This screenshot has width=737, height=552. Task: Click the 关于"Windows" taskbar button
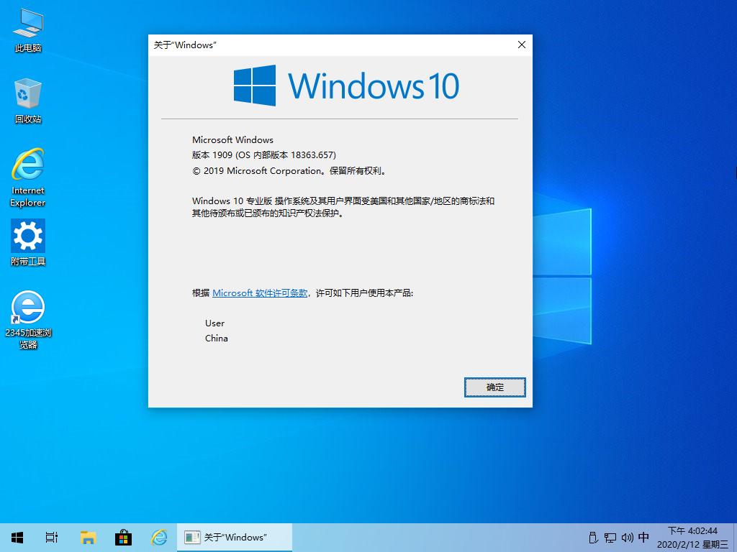[235, 538]
